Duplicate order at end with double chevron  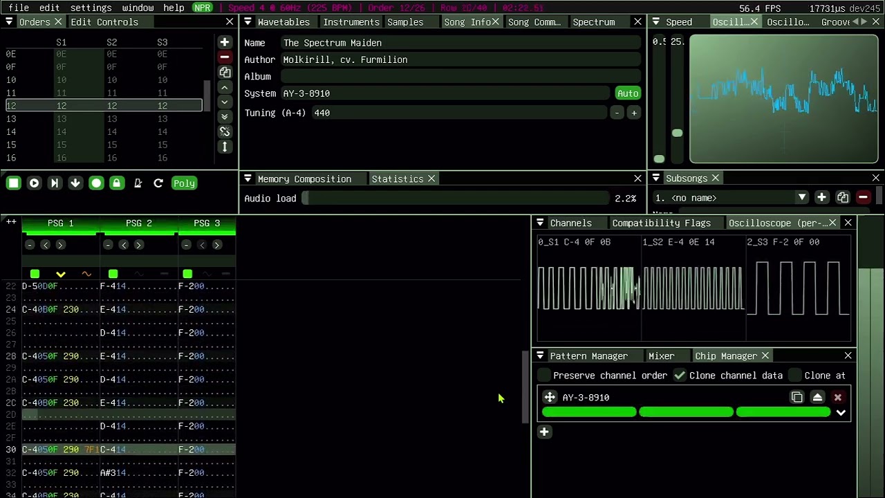coord(225,117)
